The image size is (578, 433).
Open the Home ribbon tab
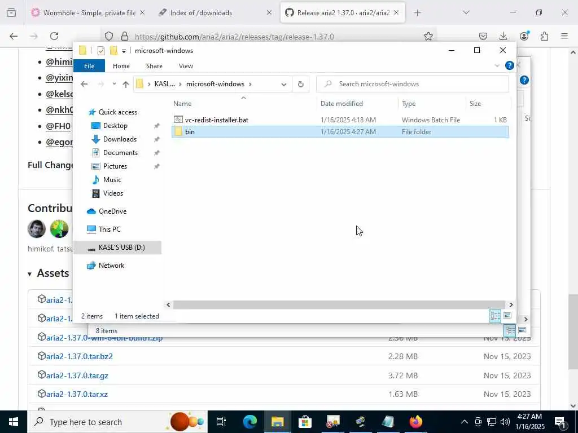(121, 66)
